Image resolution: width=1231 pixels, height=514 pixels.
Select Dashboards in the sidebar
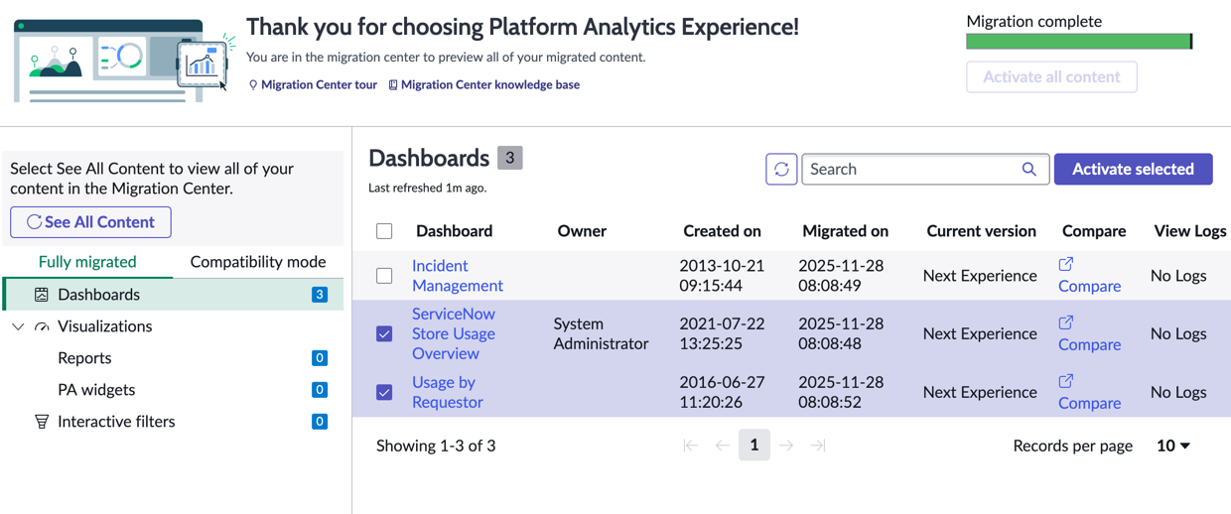click(174, 295)
